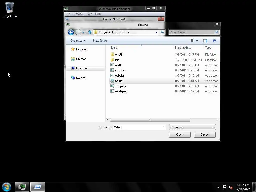
Task: Close the Create New Task dialog
Action: [161, 19]
